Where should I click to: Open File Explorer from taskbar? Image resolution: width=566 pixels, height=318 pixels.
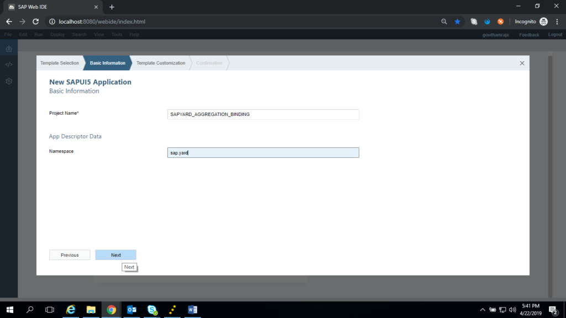(x=91, y=310)
